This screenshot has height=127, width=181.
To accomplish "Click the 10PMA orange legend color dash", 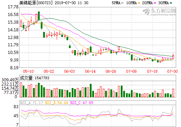I will (x=139, y=3).
